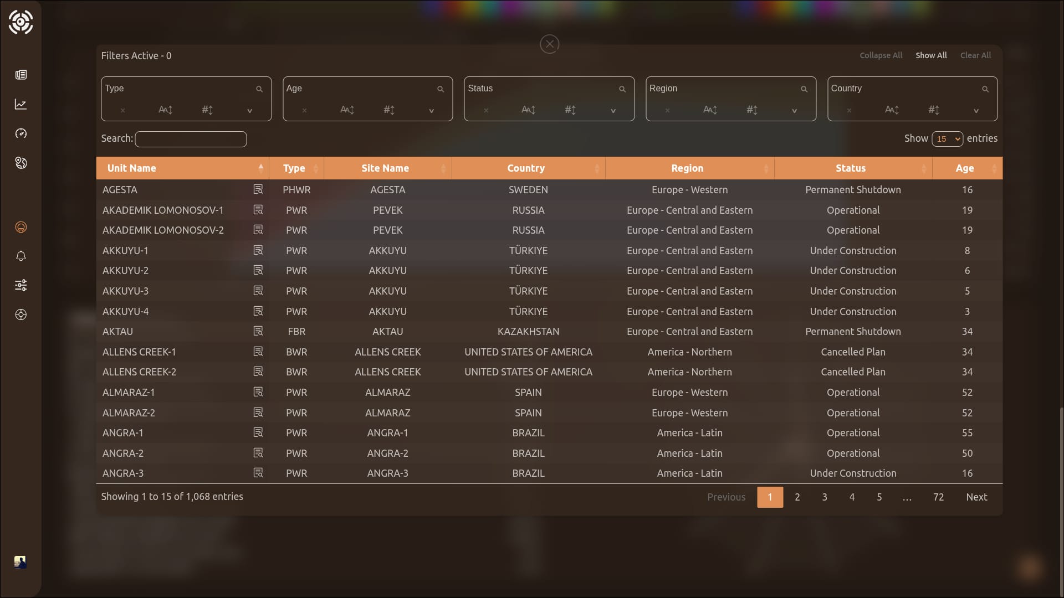The width and height of the screenshot is (1064, 598).
Task: Expand the Country filter panel
Action: click(x=976, y=111)
